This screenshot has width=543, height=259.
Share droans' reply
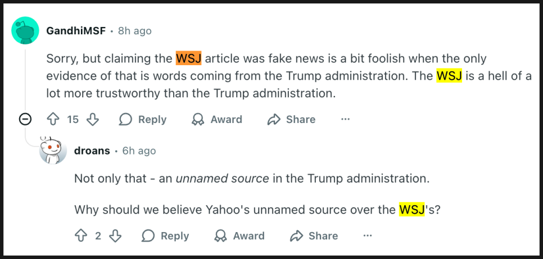(314, 236)
